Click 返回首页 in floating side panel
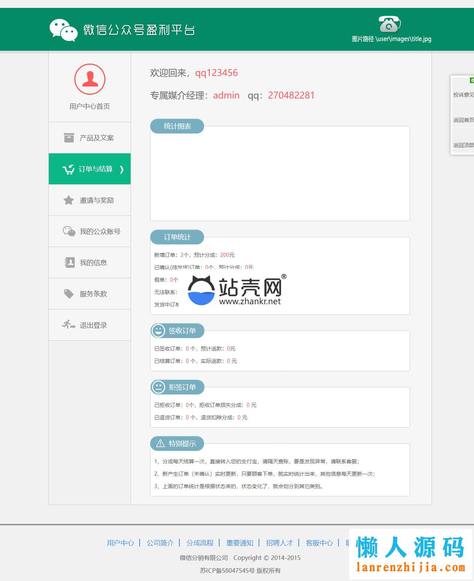Screen dimensions: 474x581 click(x=463, y=120)
